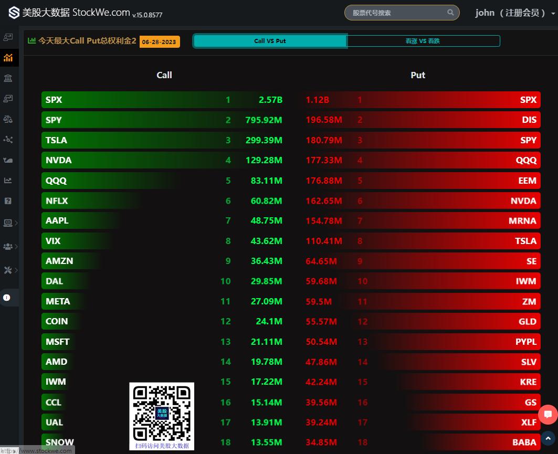The width and height of the screenshot is (558, 454).
Task: Open the whale sidebar icon
Action: (x=8, y=160)
